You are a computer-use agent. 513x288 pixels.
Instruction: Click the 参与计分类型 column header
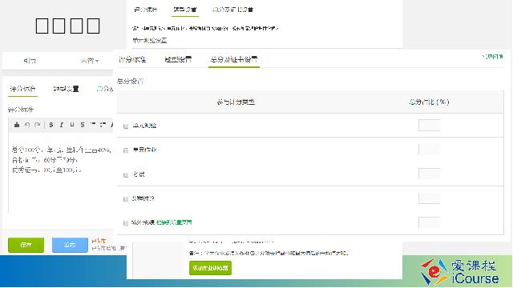(x=236, y=102)
